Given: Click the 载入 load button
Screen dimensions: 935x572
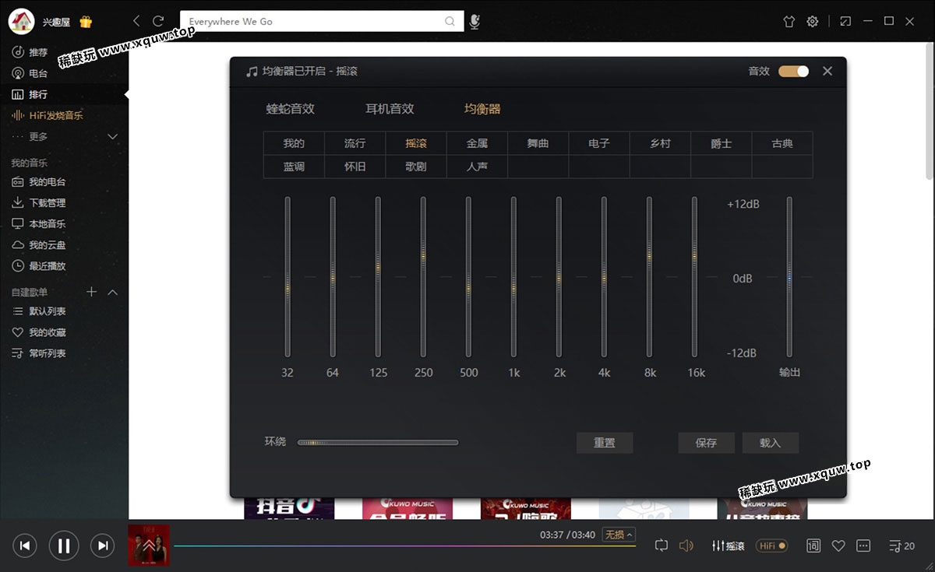Looking at the screenshot, I should click(770, 443).
